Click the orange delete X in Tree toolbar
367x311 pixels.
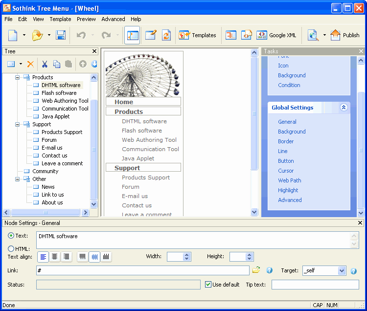click(30, 64)
